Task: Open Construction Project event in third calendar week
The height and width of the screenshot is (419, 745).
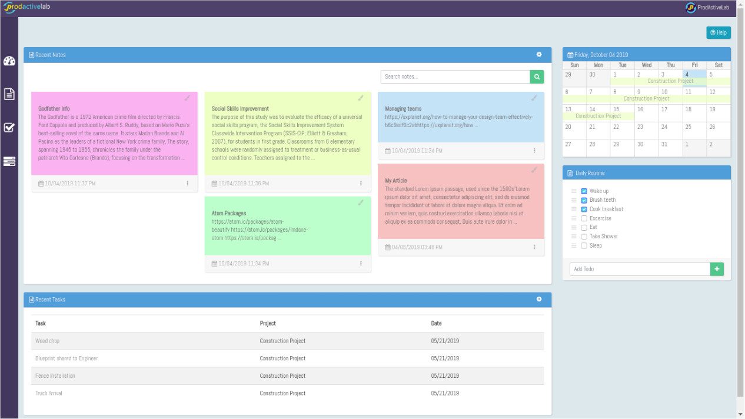Action: point(598,116)
